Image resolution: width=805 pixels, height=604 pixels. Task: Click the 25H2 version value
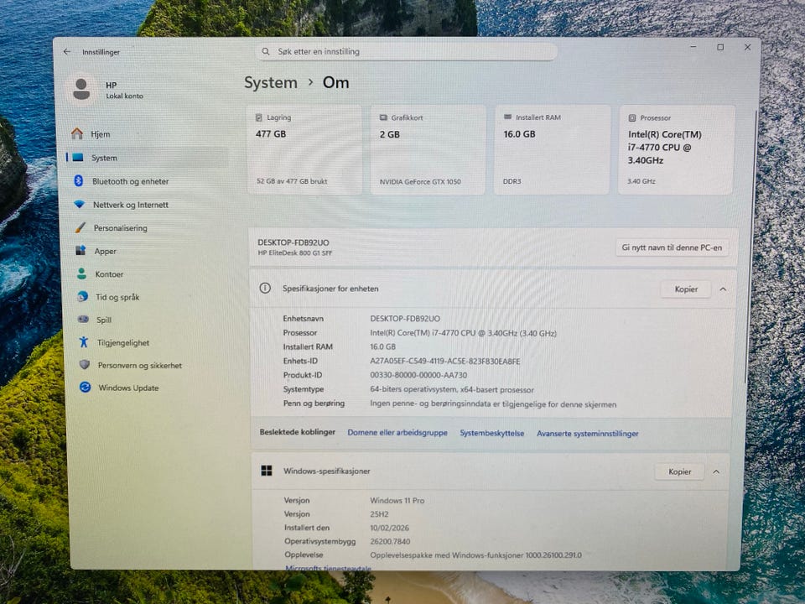pos(379,514)
